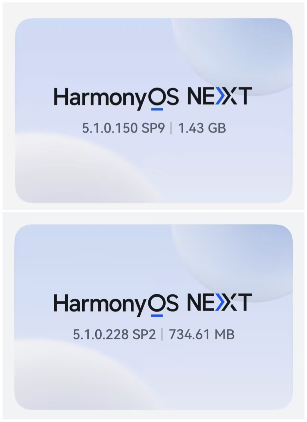Screen dimensions: 307x422
Task: Open the HarmonyOS NEXT 5.1.0.150 update card
Action: tap(154, 111)
